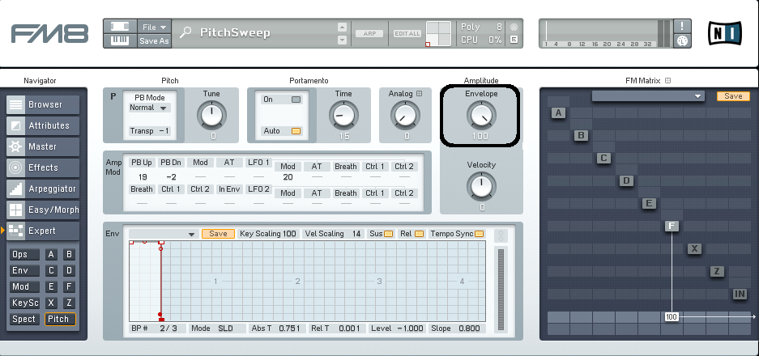759x356 pixels.
Task: Load the previous preset with up arrow
Action: pyautogui.click(x=342, y=27)
